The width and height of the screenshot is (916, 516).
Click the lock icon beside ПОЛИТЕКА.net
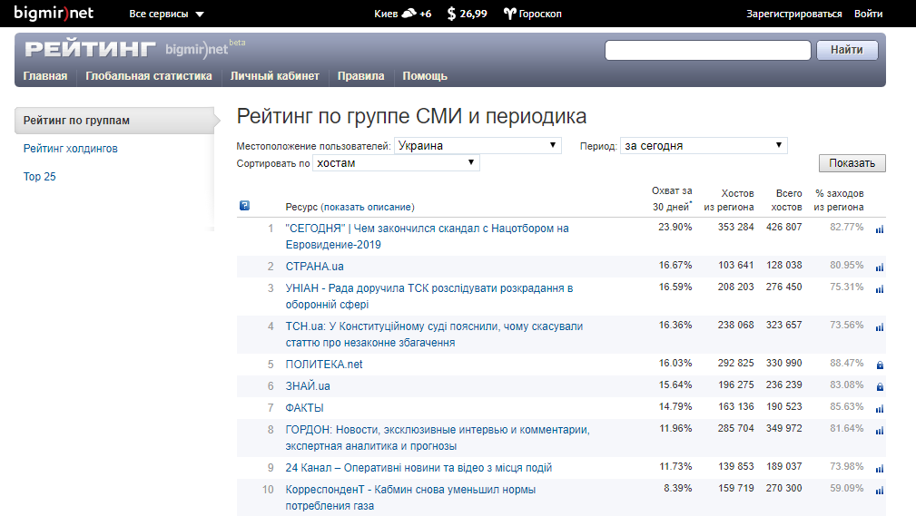click(x=879, y=365)
